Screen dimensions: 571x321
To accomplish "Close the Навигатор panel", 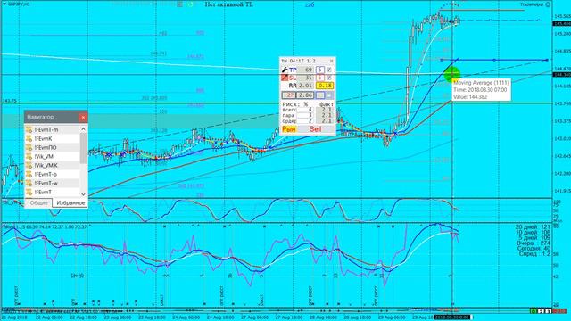I will tap(83, 117).
